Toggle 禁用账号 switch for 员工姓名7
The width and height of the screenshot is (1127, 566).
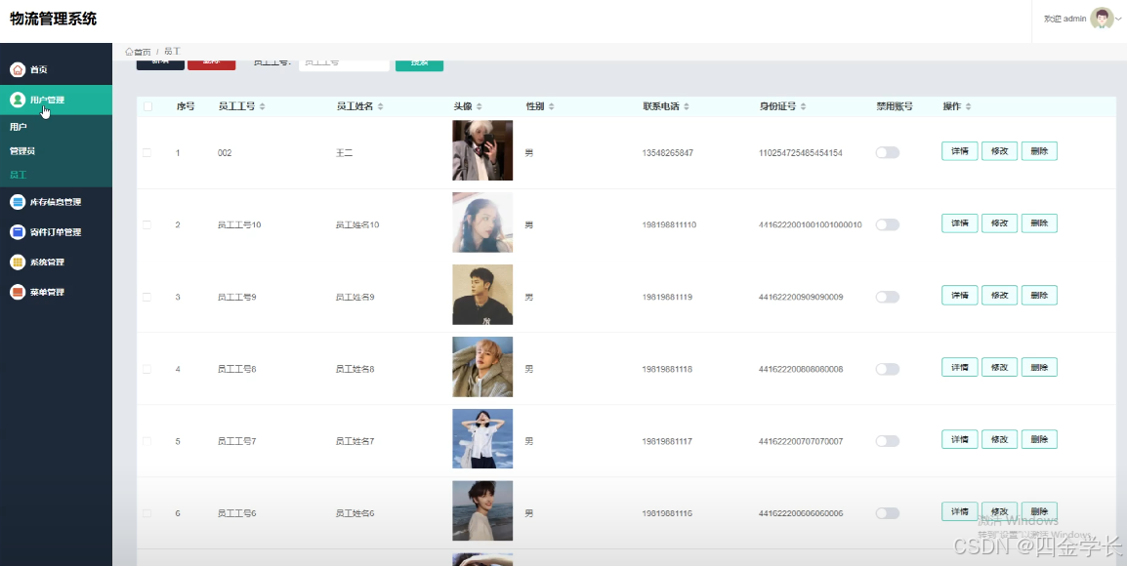point(888,441)
